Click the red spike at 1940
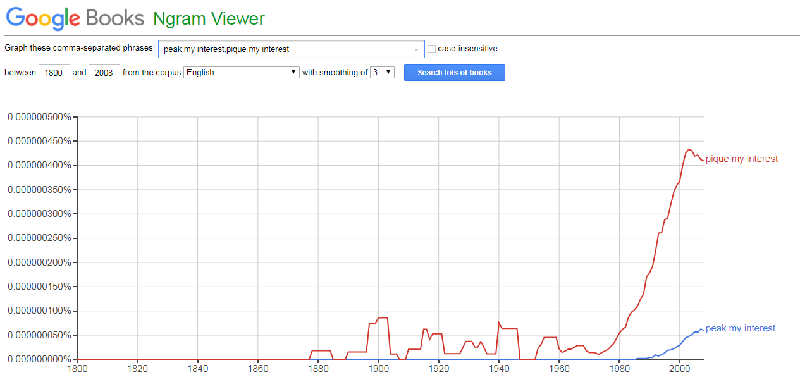This screenshot has width=800, height=382. pos(499,322)
